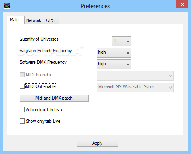Expand Software DMX Frequency dropdown
Viewport: 191px width, 154px height.
coord(114,64)
